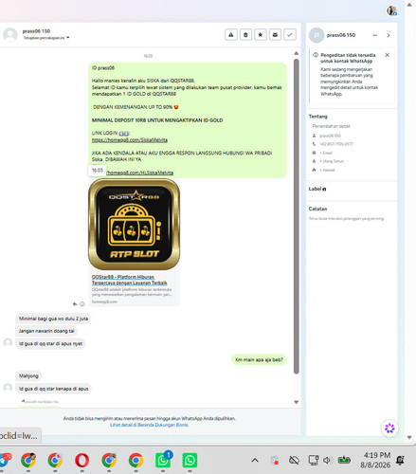Open network status icon in tray
This screenshot has height=474, width=416.
coord(314,461)
